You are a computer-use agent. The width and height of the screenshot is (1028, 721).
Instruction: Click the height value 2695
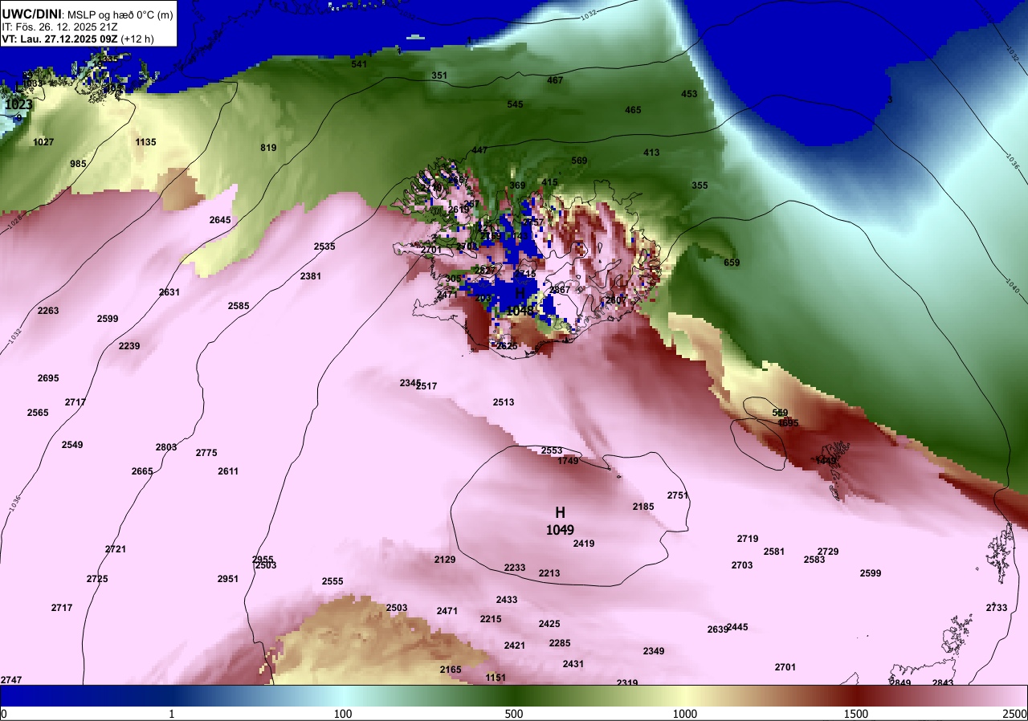pos(48,378)
